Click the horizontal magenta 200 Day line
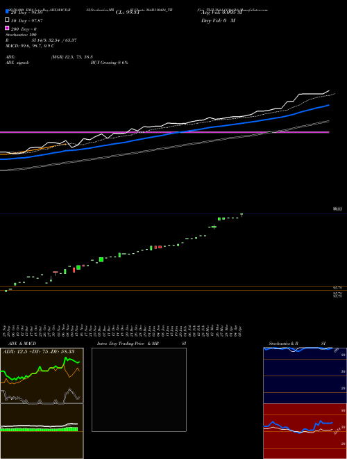 coord(164,132)
